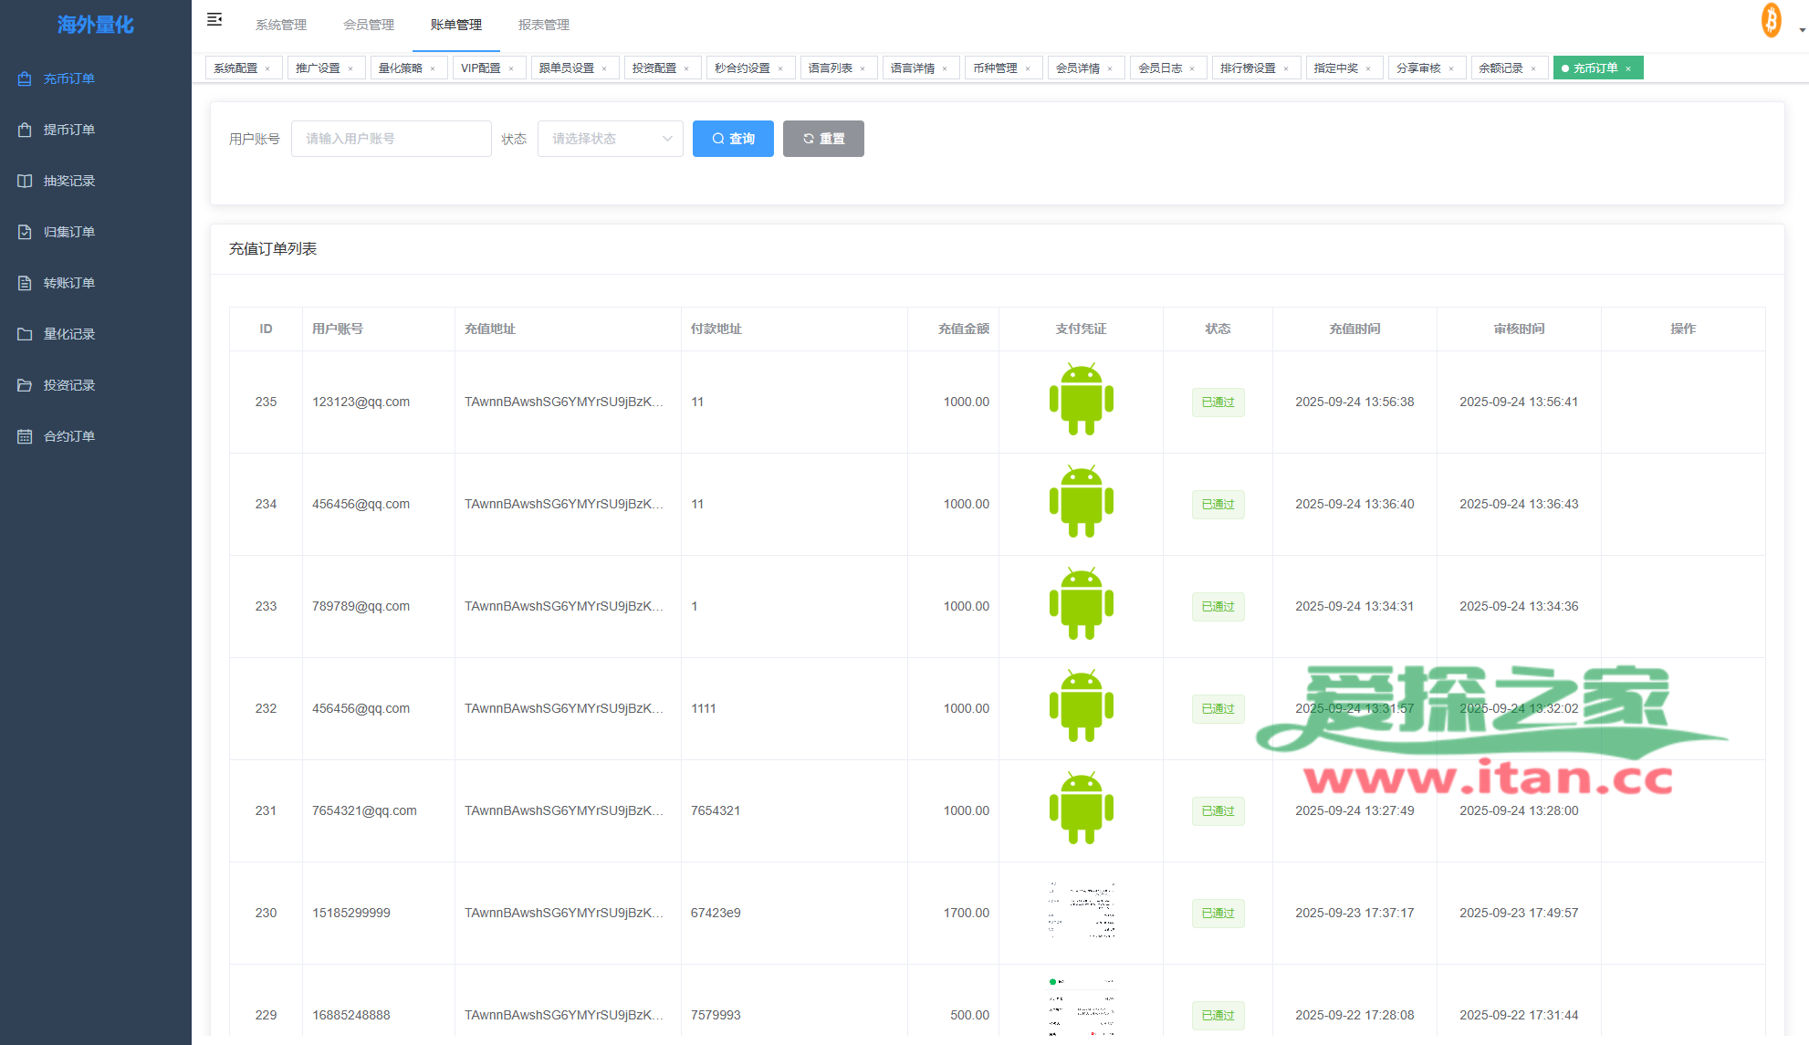The image size is (1809, 1045).
Task: Switch to 报表管理 top menu
Action: (543, 25)
